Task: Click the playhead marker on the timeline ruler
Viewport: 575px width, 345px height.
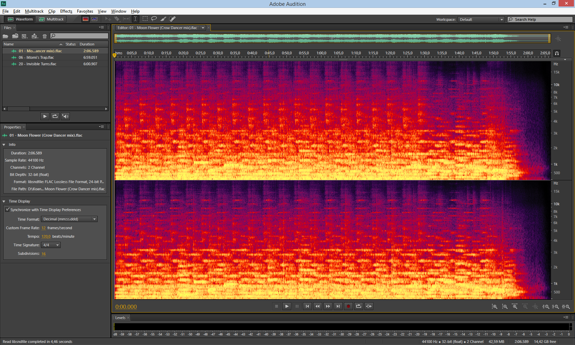Action: coord(115,55)
